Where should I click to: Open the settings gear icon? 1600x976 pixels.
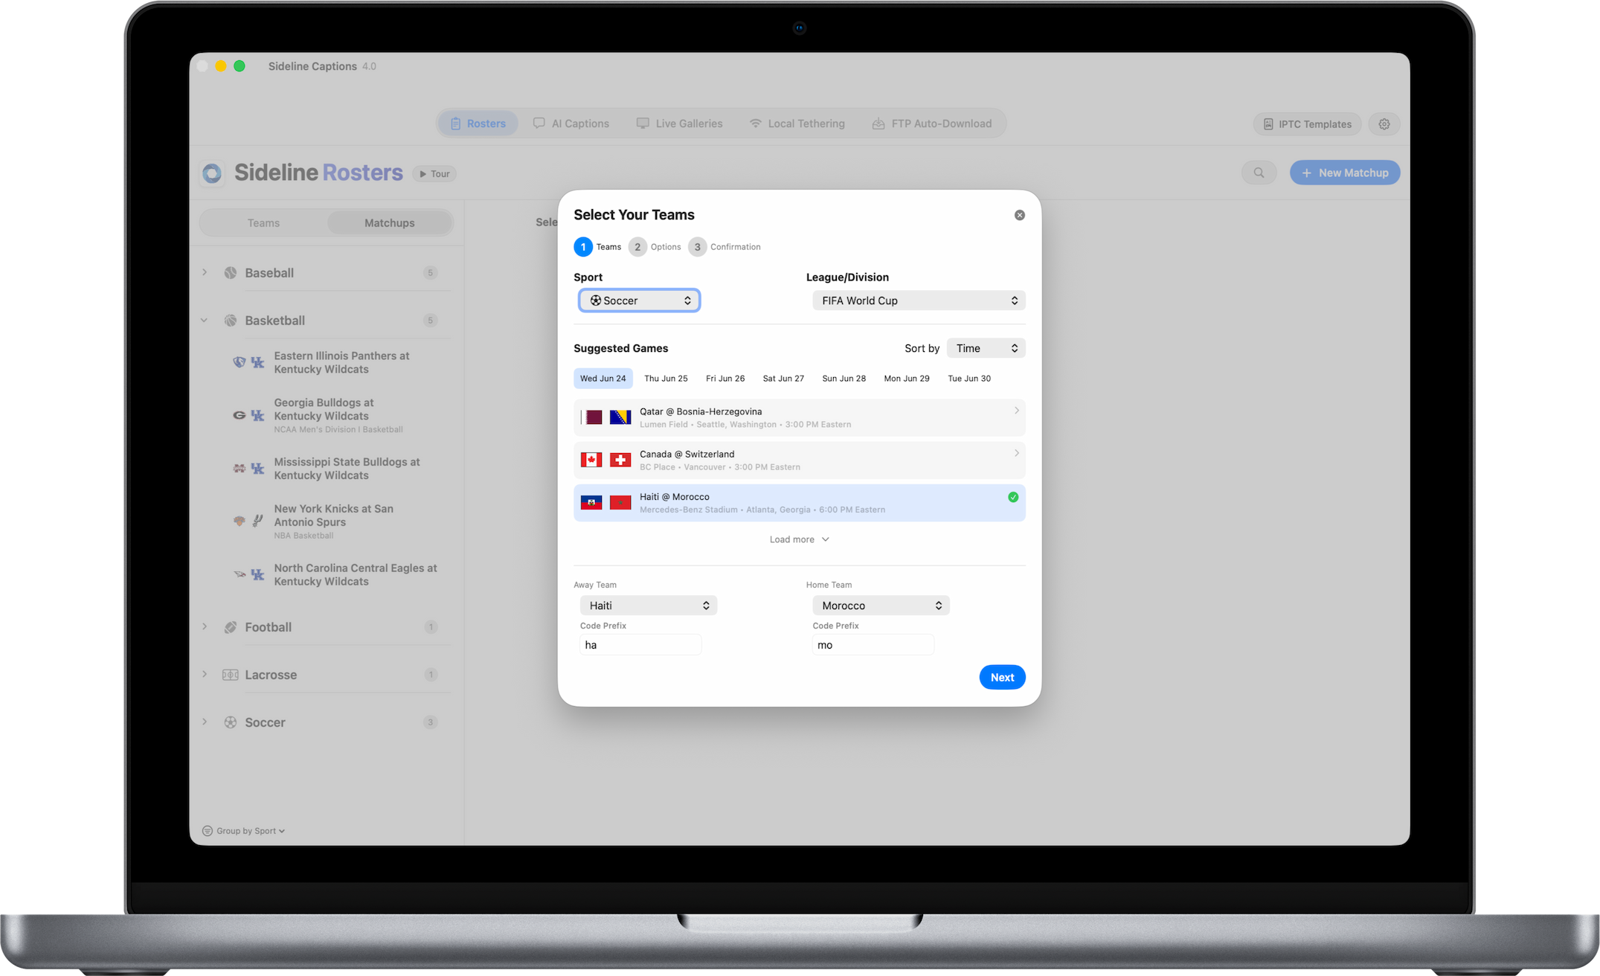tap(1384, 124)
